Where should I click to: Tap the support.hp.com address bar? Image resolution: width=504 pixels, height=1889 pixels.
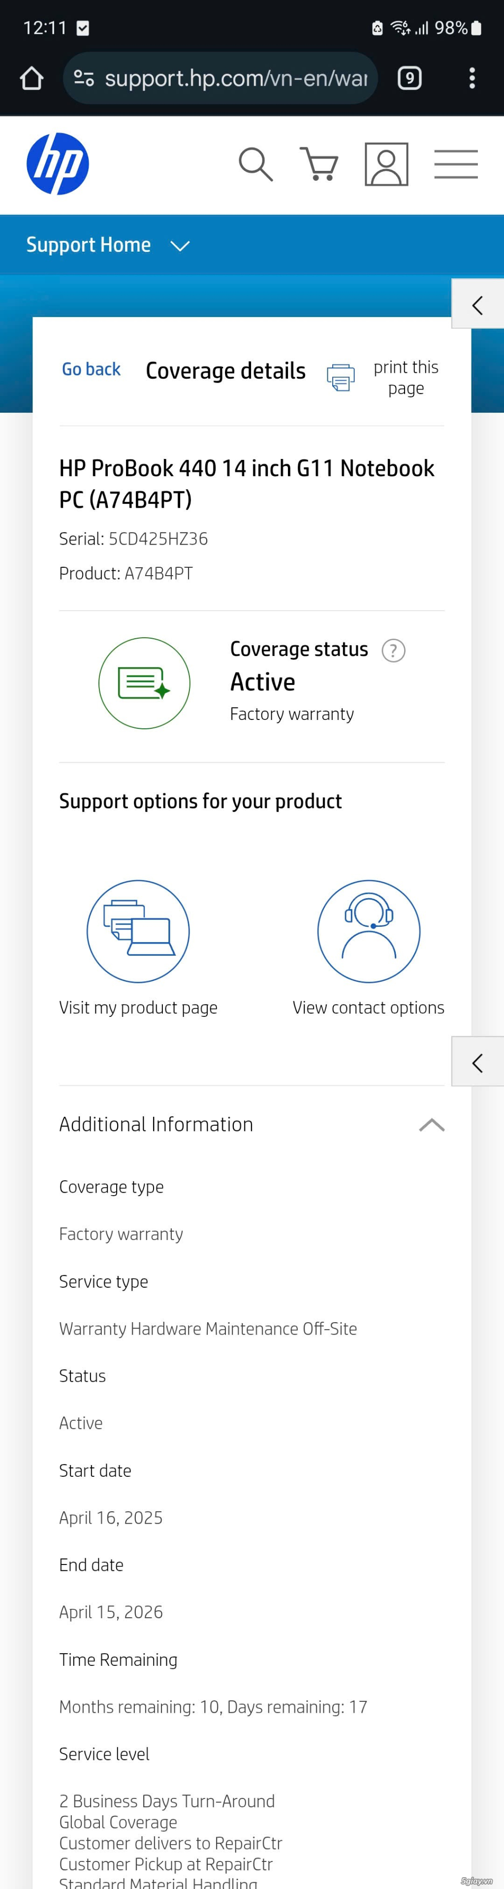(x=220, y=78)
